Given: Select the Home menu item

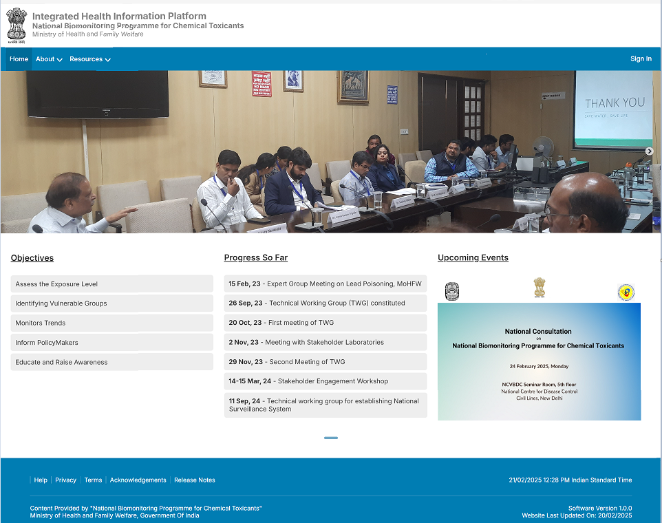Looking at the screenshot, I should (18, 59).
